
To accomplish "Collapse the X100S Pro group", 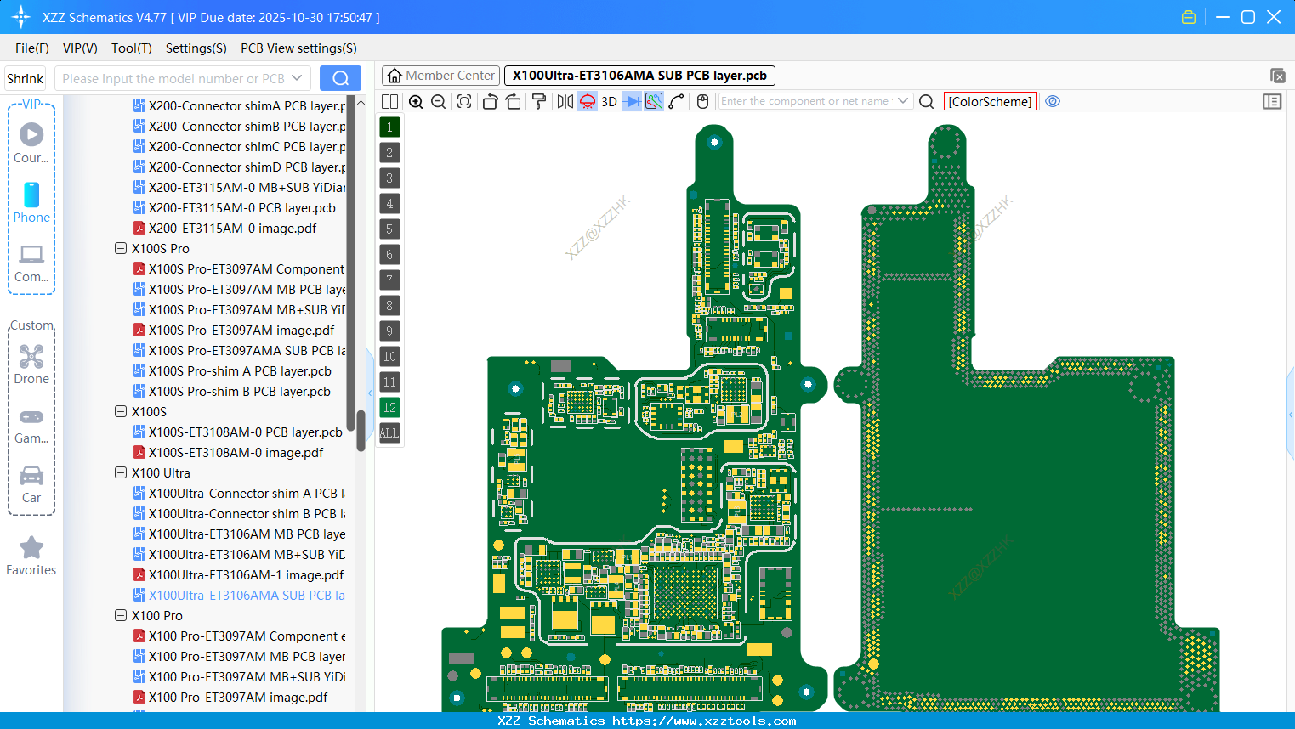I will 121,248.
